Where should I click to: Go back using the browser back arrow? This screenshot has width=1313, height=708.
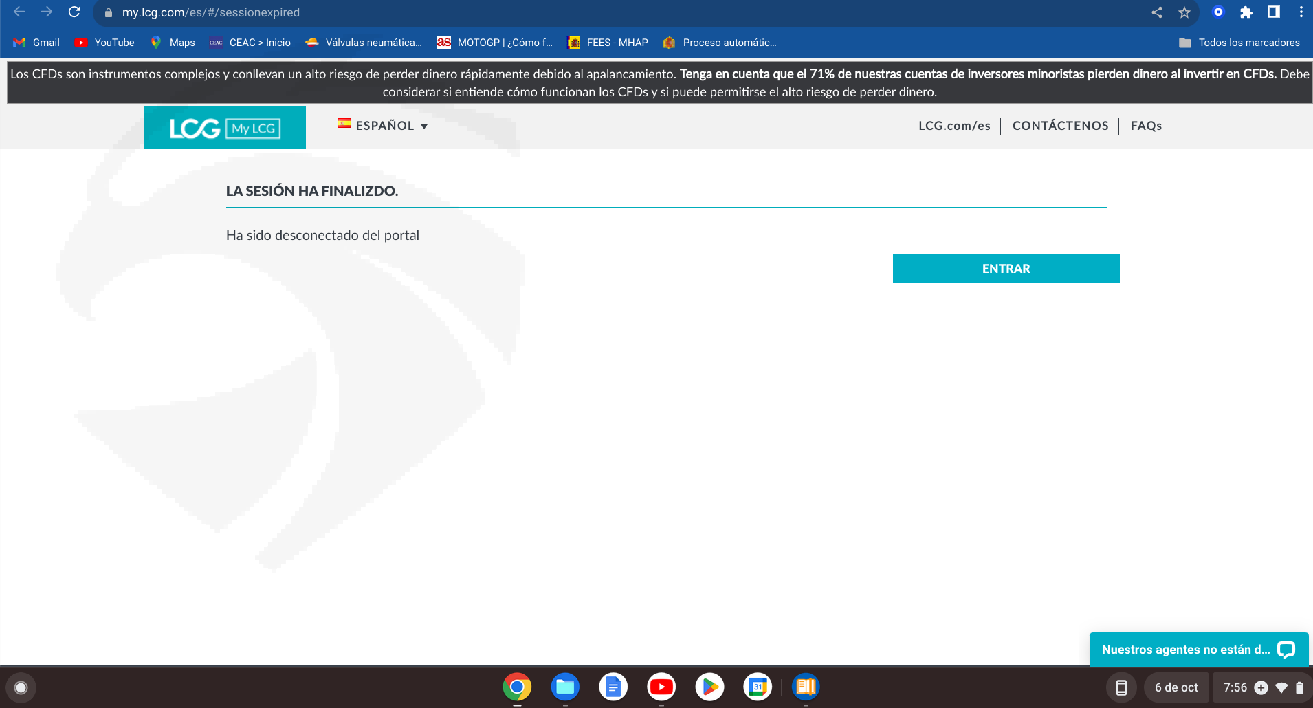(19, 12)
